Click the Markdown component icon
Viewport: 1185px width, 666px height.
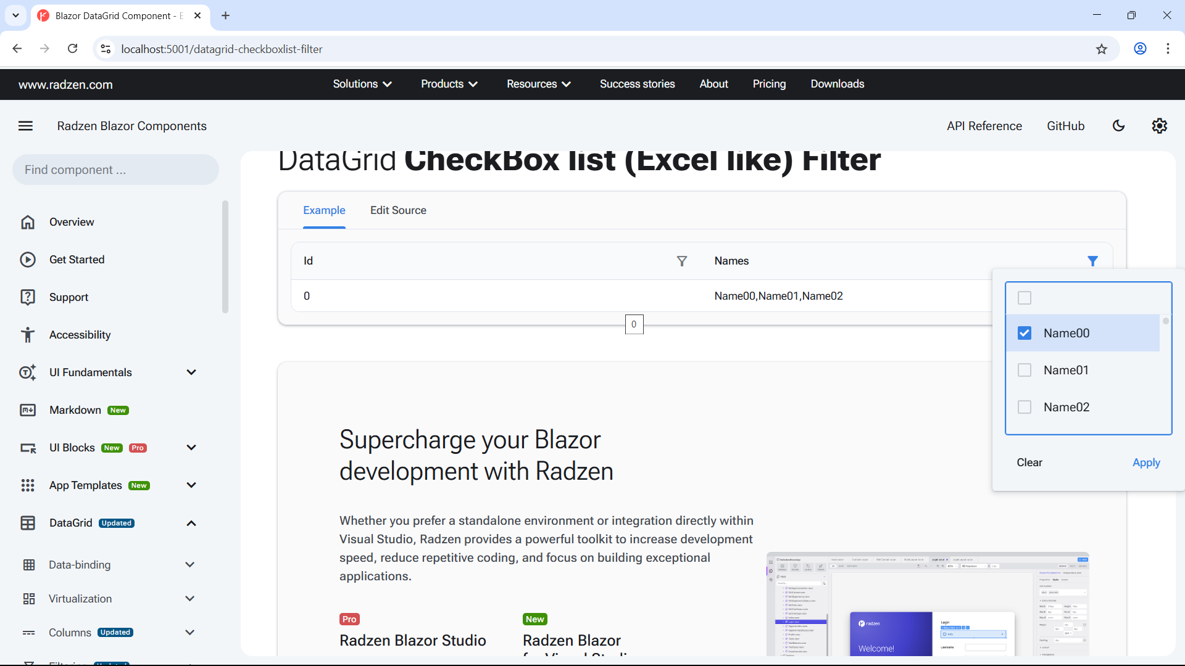pos(28,409)
